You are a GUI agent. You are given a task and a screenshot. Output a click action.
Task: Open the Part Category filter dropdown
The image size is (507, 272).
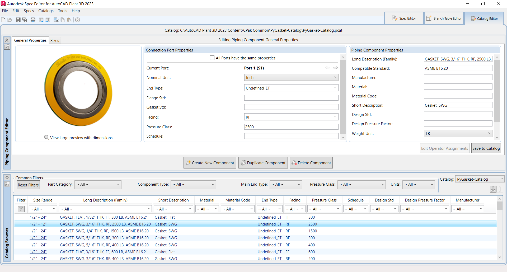(x=98, y=185)
